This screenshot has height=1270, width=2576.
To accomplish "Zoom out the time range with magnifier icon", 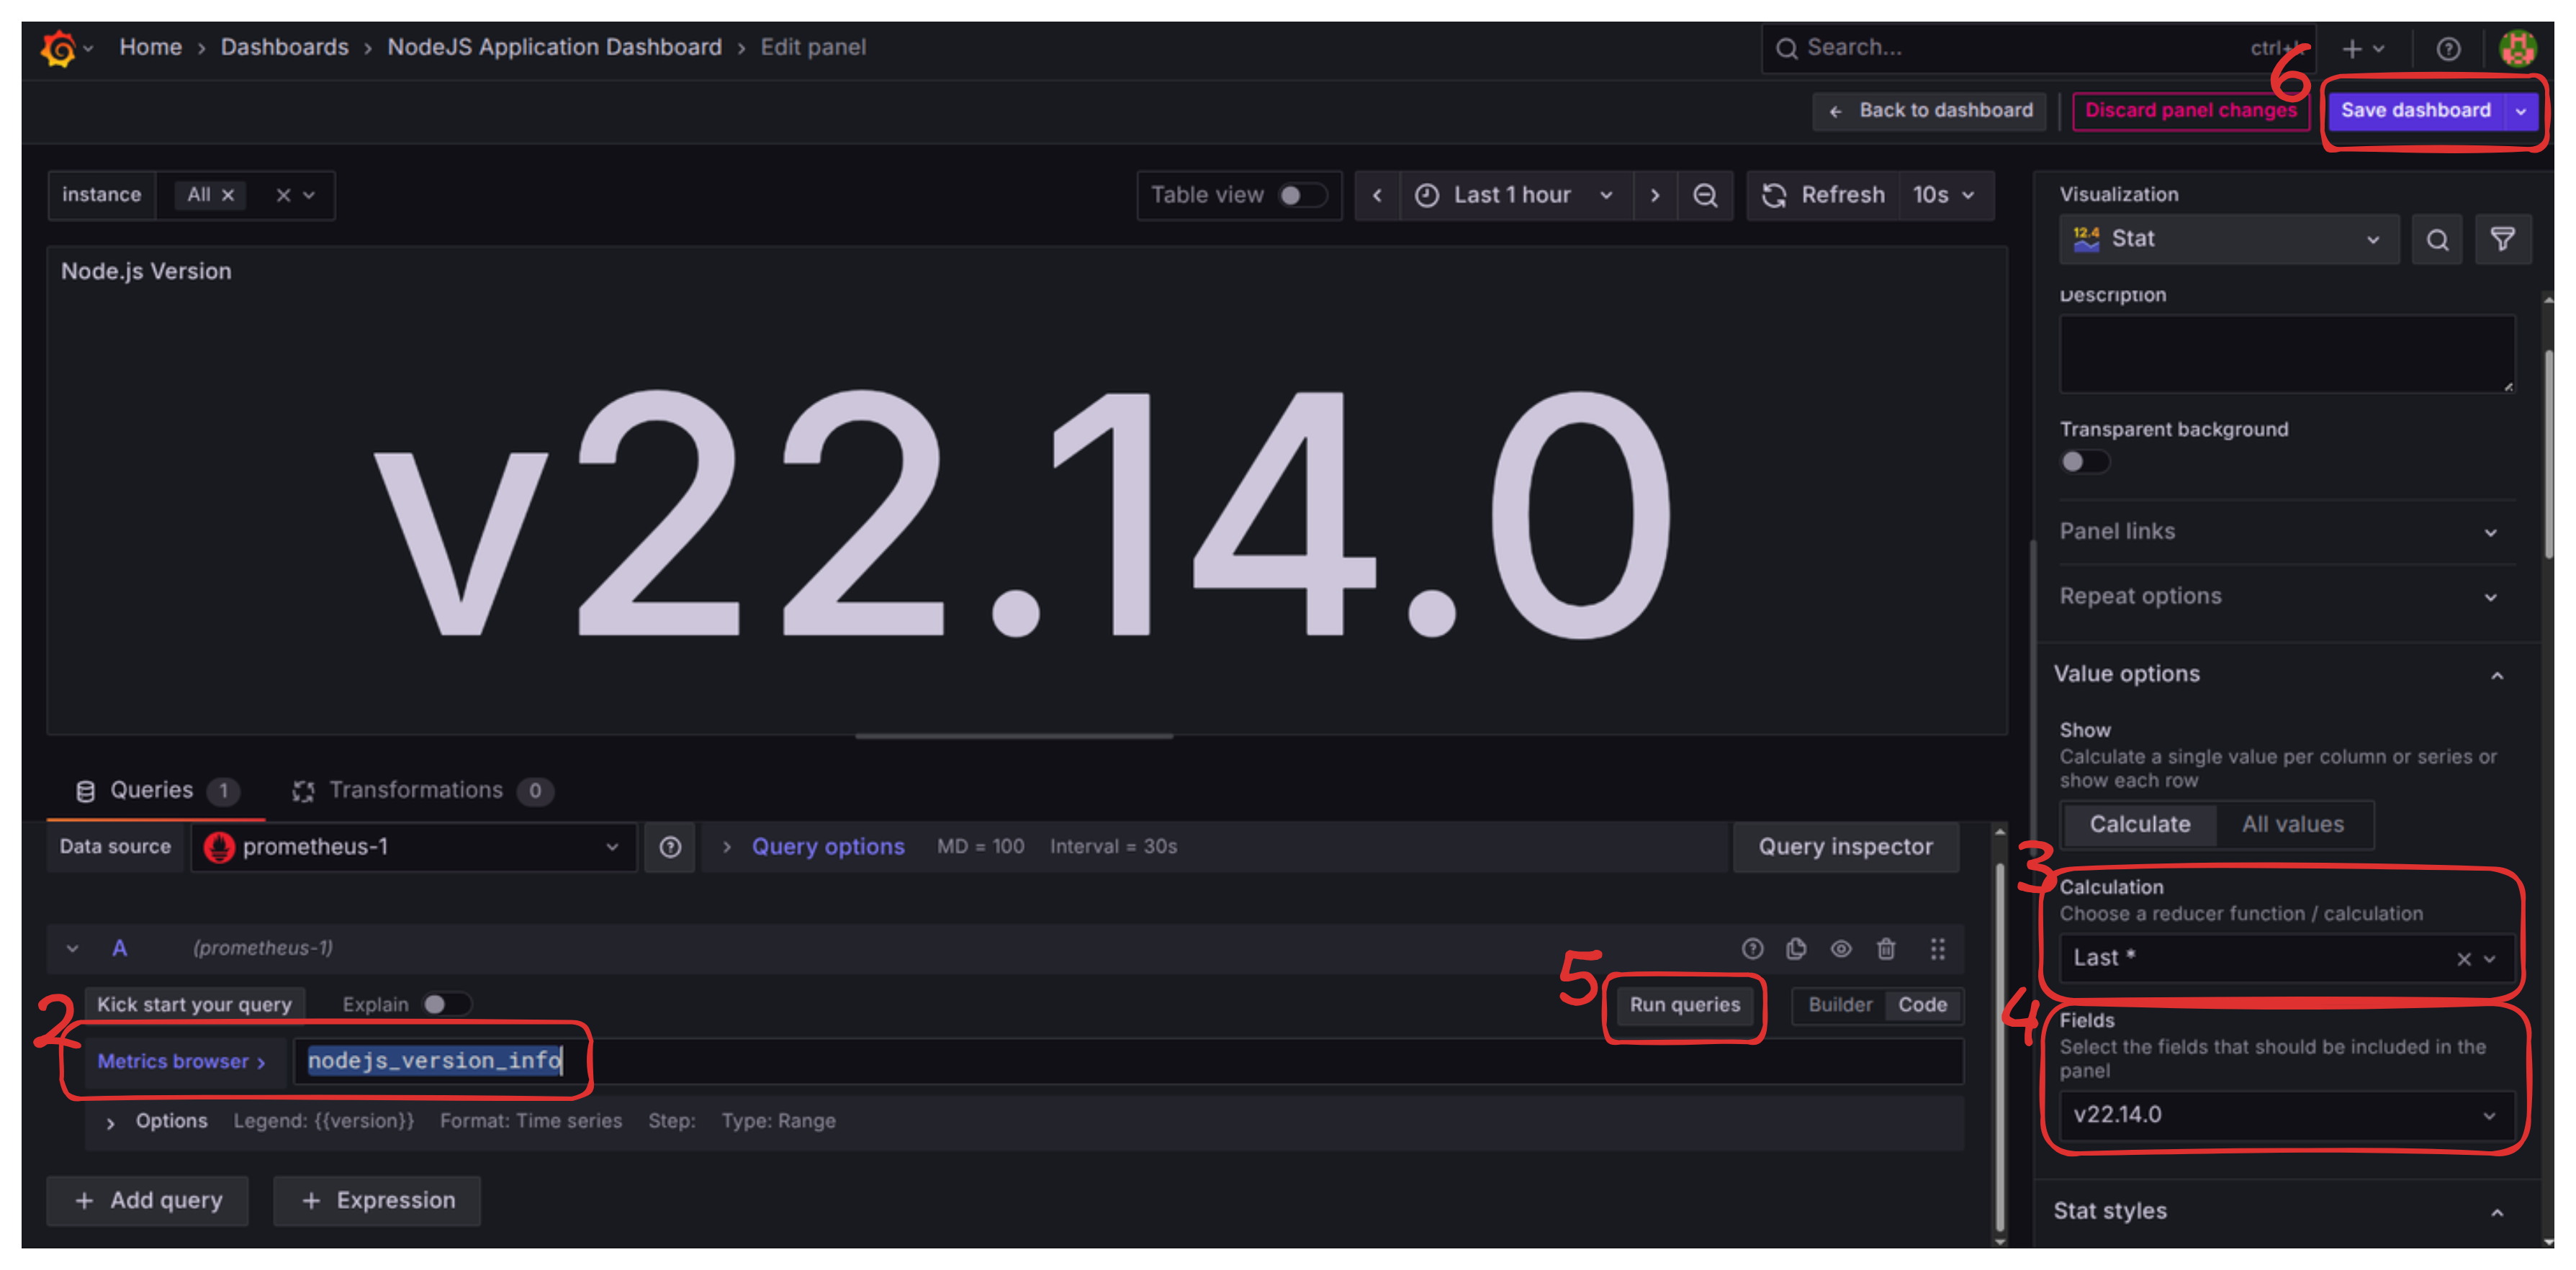I will coord(1705,195).
